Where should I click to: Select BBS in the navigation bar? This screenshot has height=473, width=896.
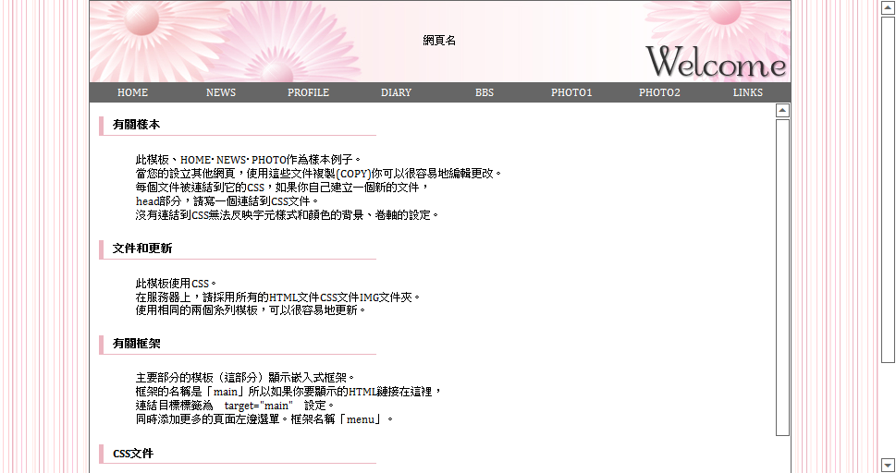(x=484, y=92)
